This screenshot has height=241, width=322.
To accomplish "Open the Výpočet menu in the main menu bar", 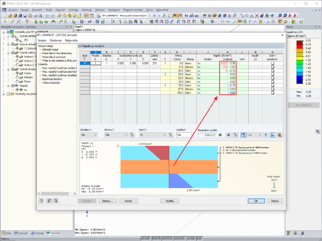I will [60, 10].
